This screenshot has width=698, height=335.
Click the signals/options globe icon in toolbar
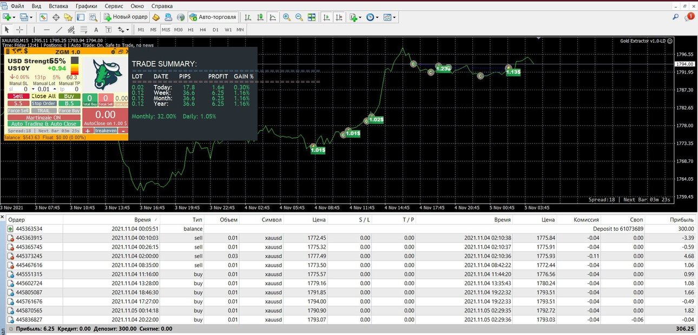[181, 17]
